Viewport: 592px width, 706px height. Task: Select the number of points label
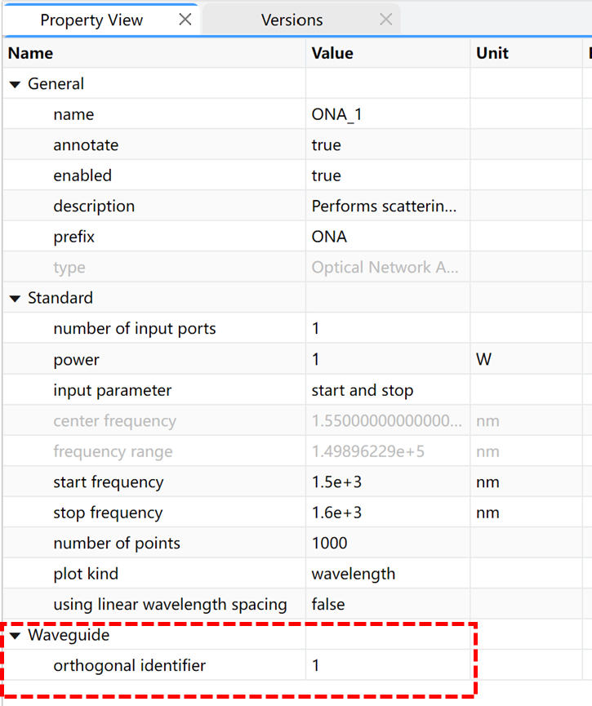point(117,544)
